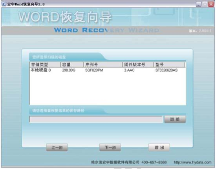Click the 固件版本号 column header
Image resolution: width=216 pixels, height=169 pixels.
click(138, 64)
